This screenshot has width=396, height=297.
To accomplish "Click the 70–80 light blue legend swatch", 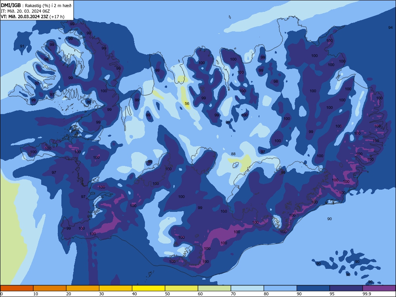I will click(x=247, y=288).
